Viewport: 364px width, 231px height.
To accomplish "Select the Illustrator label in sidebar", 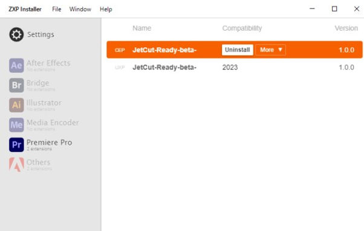I will tap(44, 103).
